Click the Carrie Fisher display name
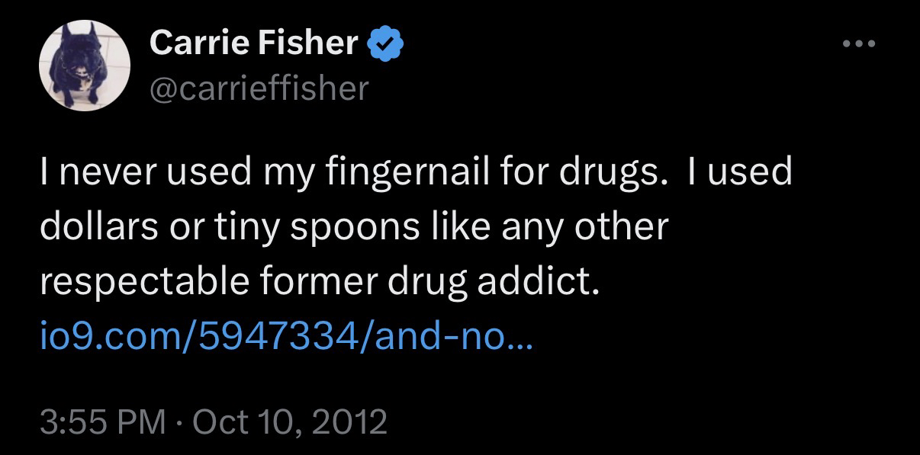This screenshot has height=455, width=920. click(x=254, y=45)
